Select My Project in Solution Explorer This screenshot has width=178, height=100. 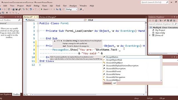coord(160,30)
